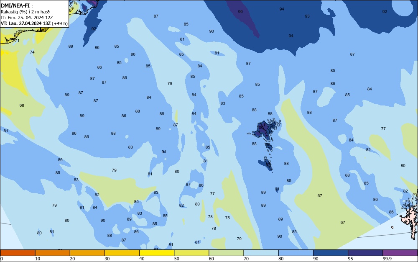Click the 68 humidity value on the map
418x262 pixels.
pyautogui.click(x=22, y=105)
